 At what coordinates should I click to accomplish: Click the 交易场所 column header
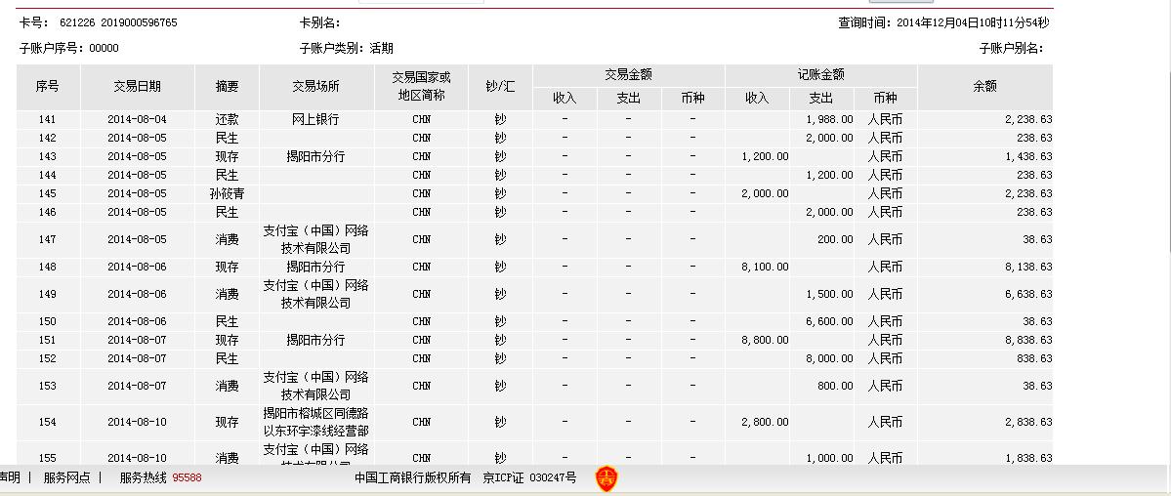coord(315,87)
